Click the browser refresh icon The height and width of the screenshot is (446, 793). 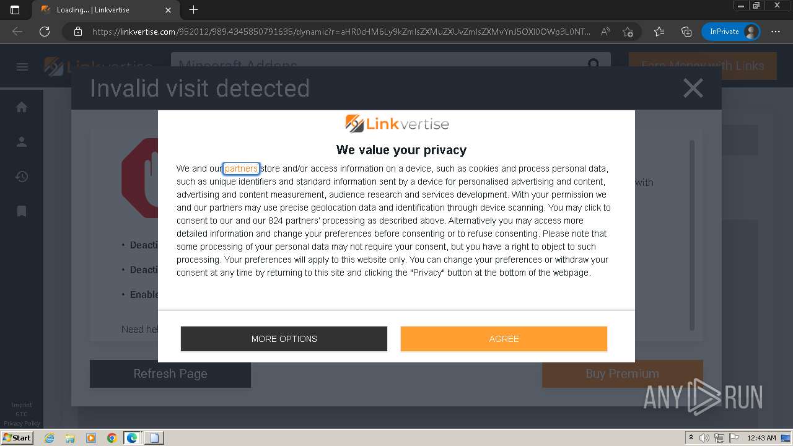click(x=44, y=32)
